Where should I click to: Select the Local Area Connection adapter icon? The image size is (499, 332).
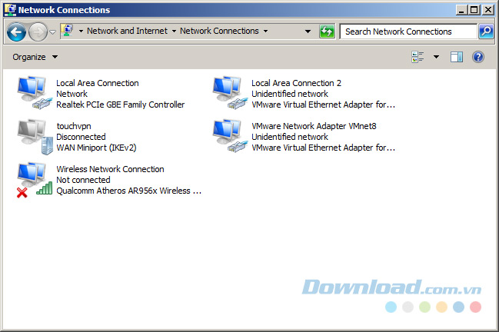[x=35, y=93]
